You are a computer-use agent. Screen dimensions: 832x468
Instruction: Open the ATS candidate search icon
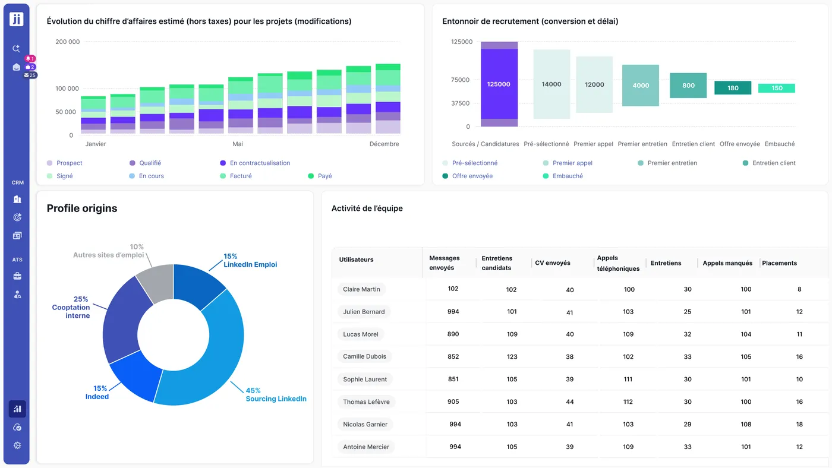pos(17,295)
